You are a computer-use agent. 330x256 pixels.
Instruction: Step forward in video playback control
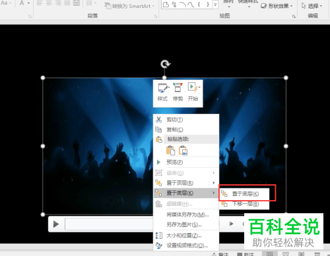[231, 224]
